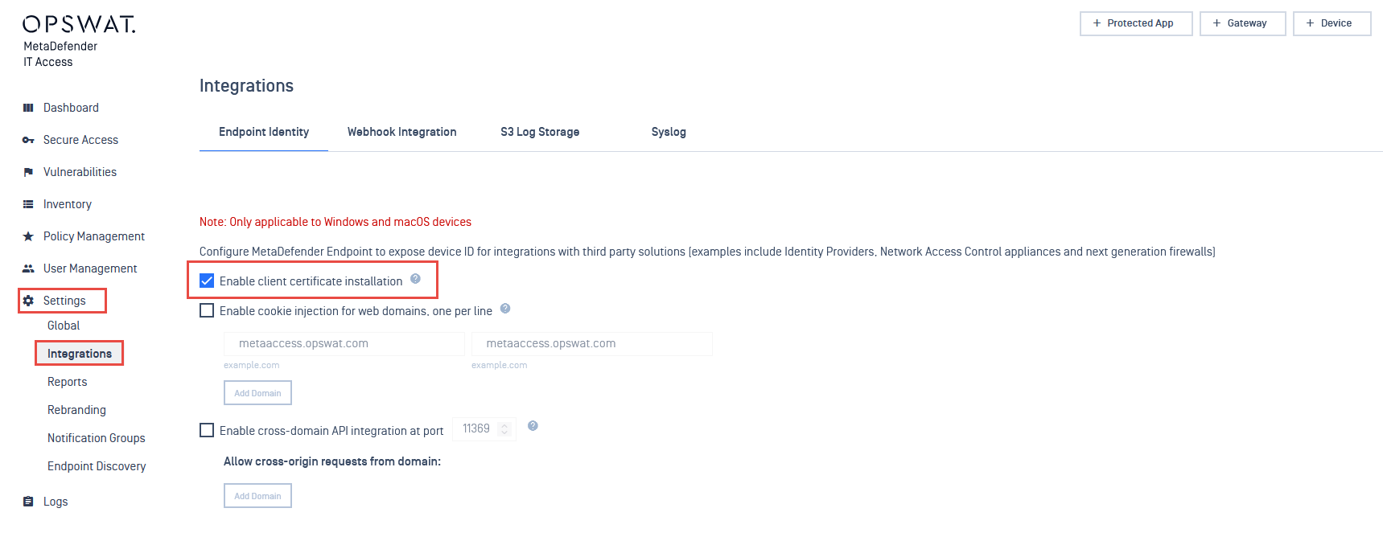Screen dimensions: 1383x541
Task: Open Endpoint Discovery settings page
Action: coord(97,466)
